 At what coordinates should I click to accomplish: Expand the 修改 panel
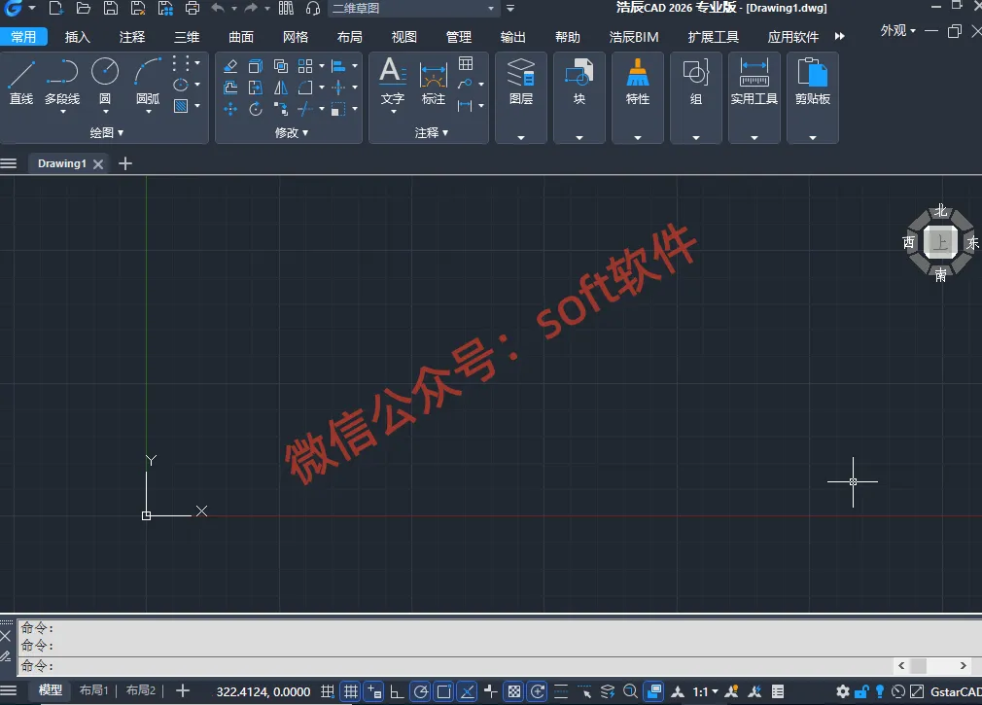click(x=291, y=133)
